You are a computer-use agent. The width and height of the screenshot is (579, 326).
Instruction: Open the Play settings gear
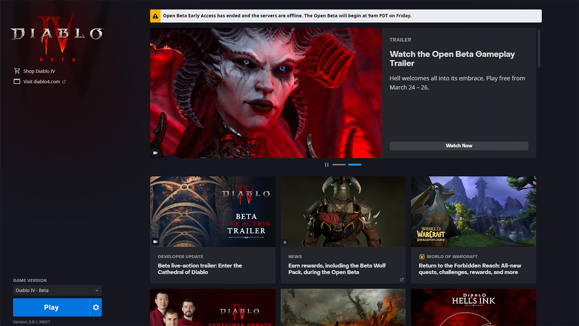(96, 307)
